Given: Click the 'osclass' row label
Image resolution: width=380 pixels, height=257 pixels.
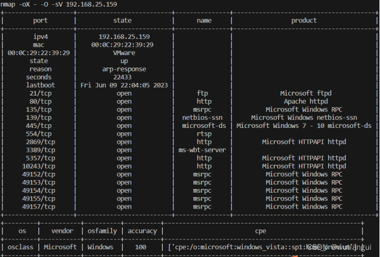Looking at the screenshot, I should tap(22, 247).
